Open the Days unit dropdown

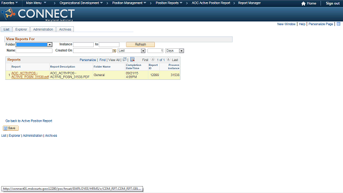pyautogui.click(x=174, y=51)
